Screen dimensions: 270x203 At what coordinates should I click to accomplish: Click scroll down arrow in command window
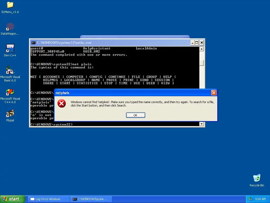pos(201,124)
